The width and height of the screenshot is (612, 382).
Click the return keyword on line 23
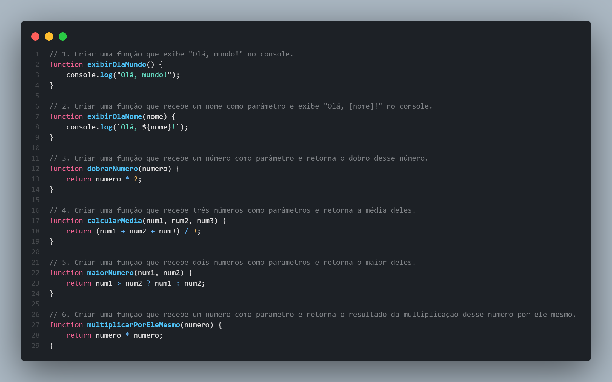click(79, 283)
